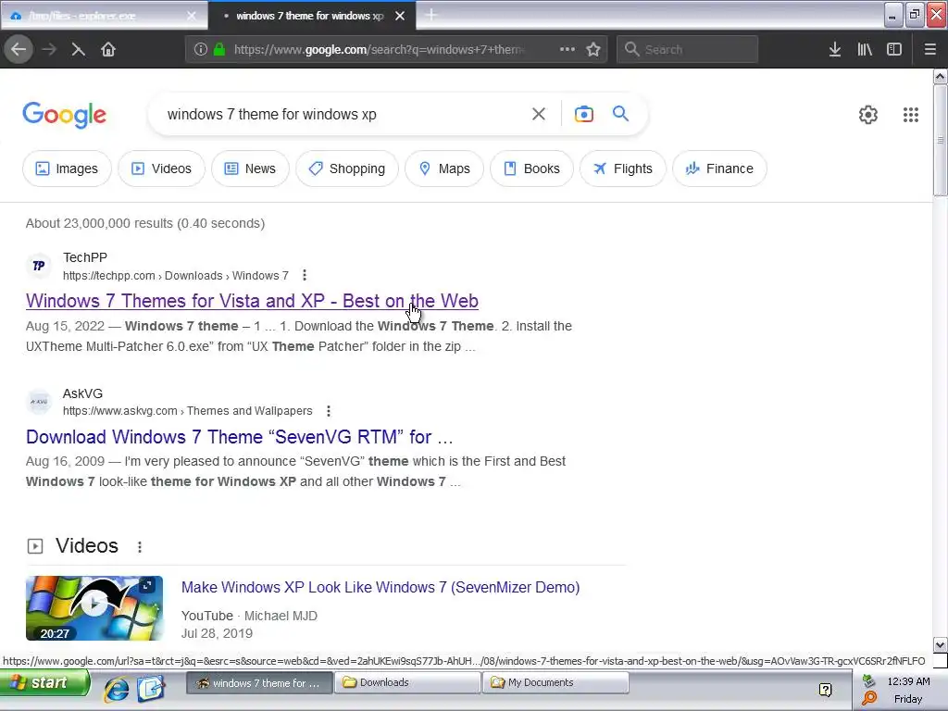Filter results by News
948x711 pixels.
250,168
